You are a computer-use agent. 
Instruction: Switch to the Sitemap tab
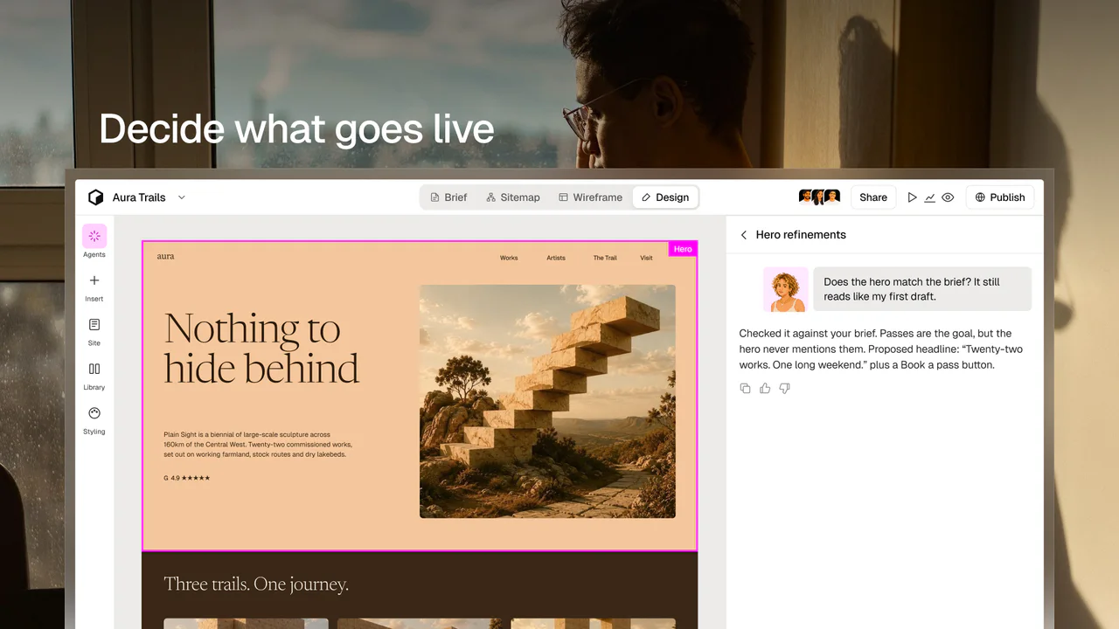tap(513, 197)
